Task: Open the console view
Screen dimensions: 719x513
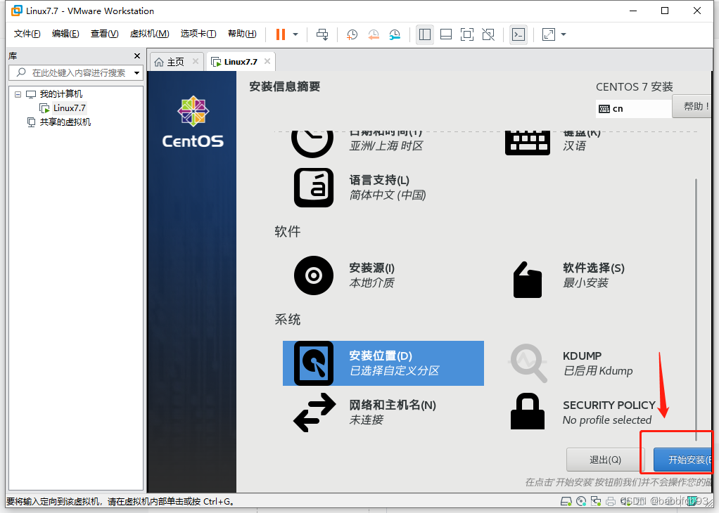Action: tap(518, 34)
